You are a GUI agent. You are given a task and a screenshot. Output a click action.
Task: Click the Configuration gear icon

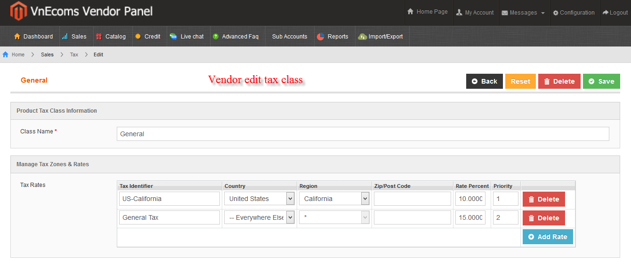tap(556, 13)
